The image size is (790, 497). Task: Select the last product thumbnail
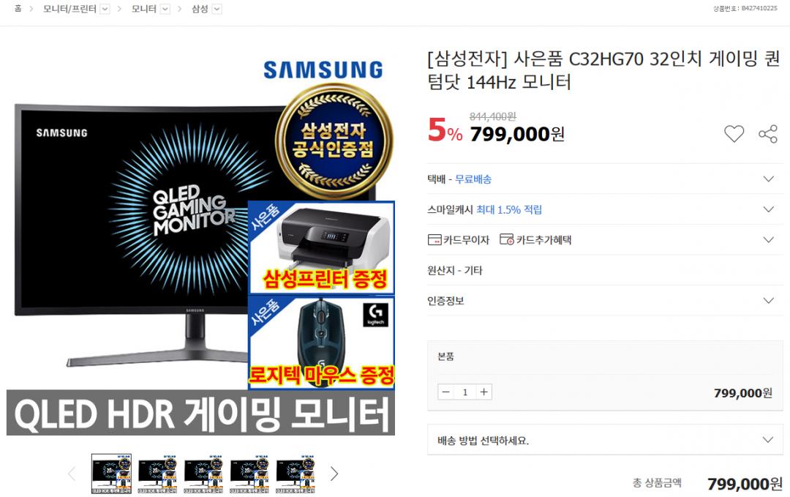(x=296, y=474)
